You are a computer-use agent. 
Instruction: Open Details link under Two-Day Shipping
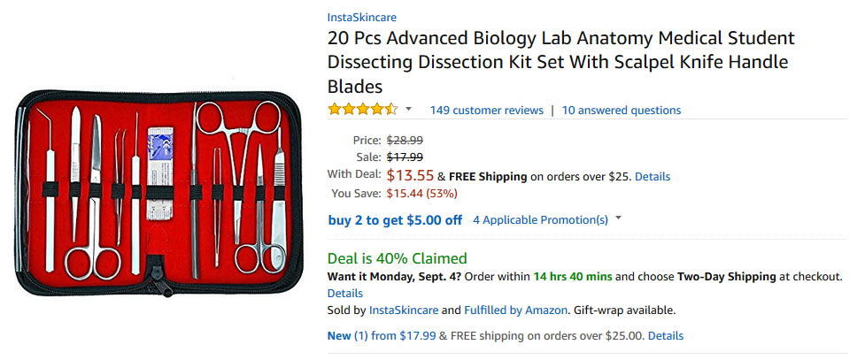click(x=344, y=294)
